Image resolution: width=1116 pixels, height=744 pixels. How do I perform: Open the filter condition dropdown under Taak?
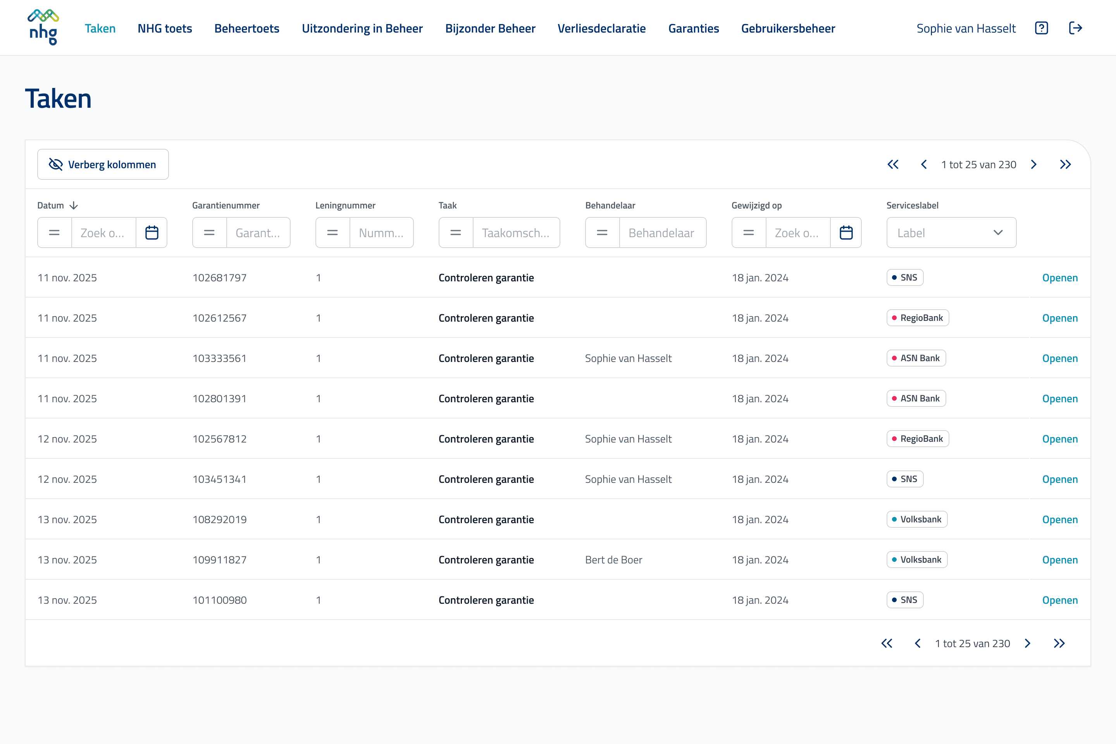pyautogui.click(x=456, y=232)
